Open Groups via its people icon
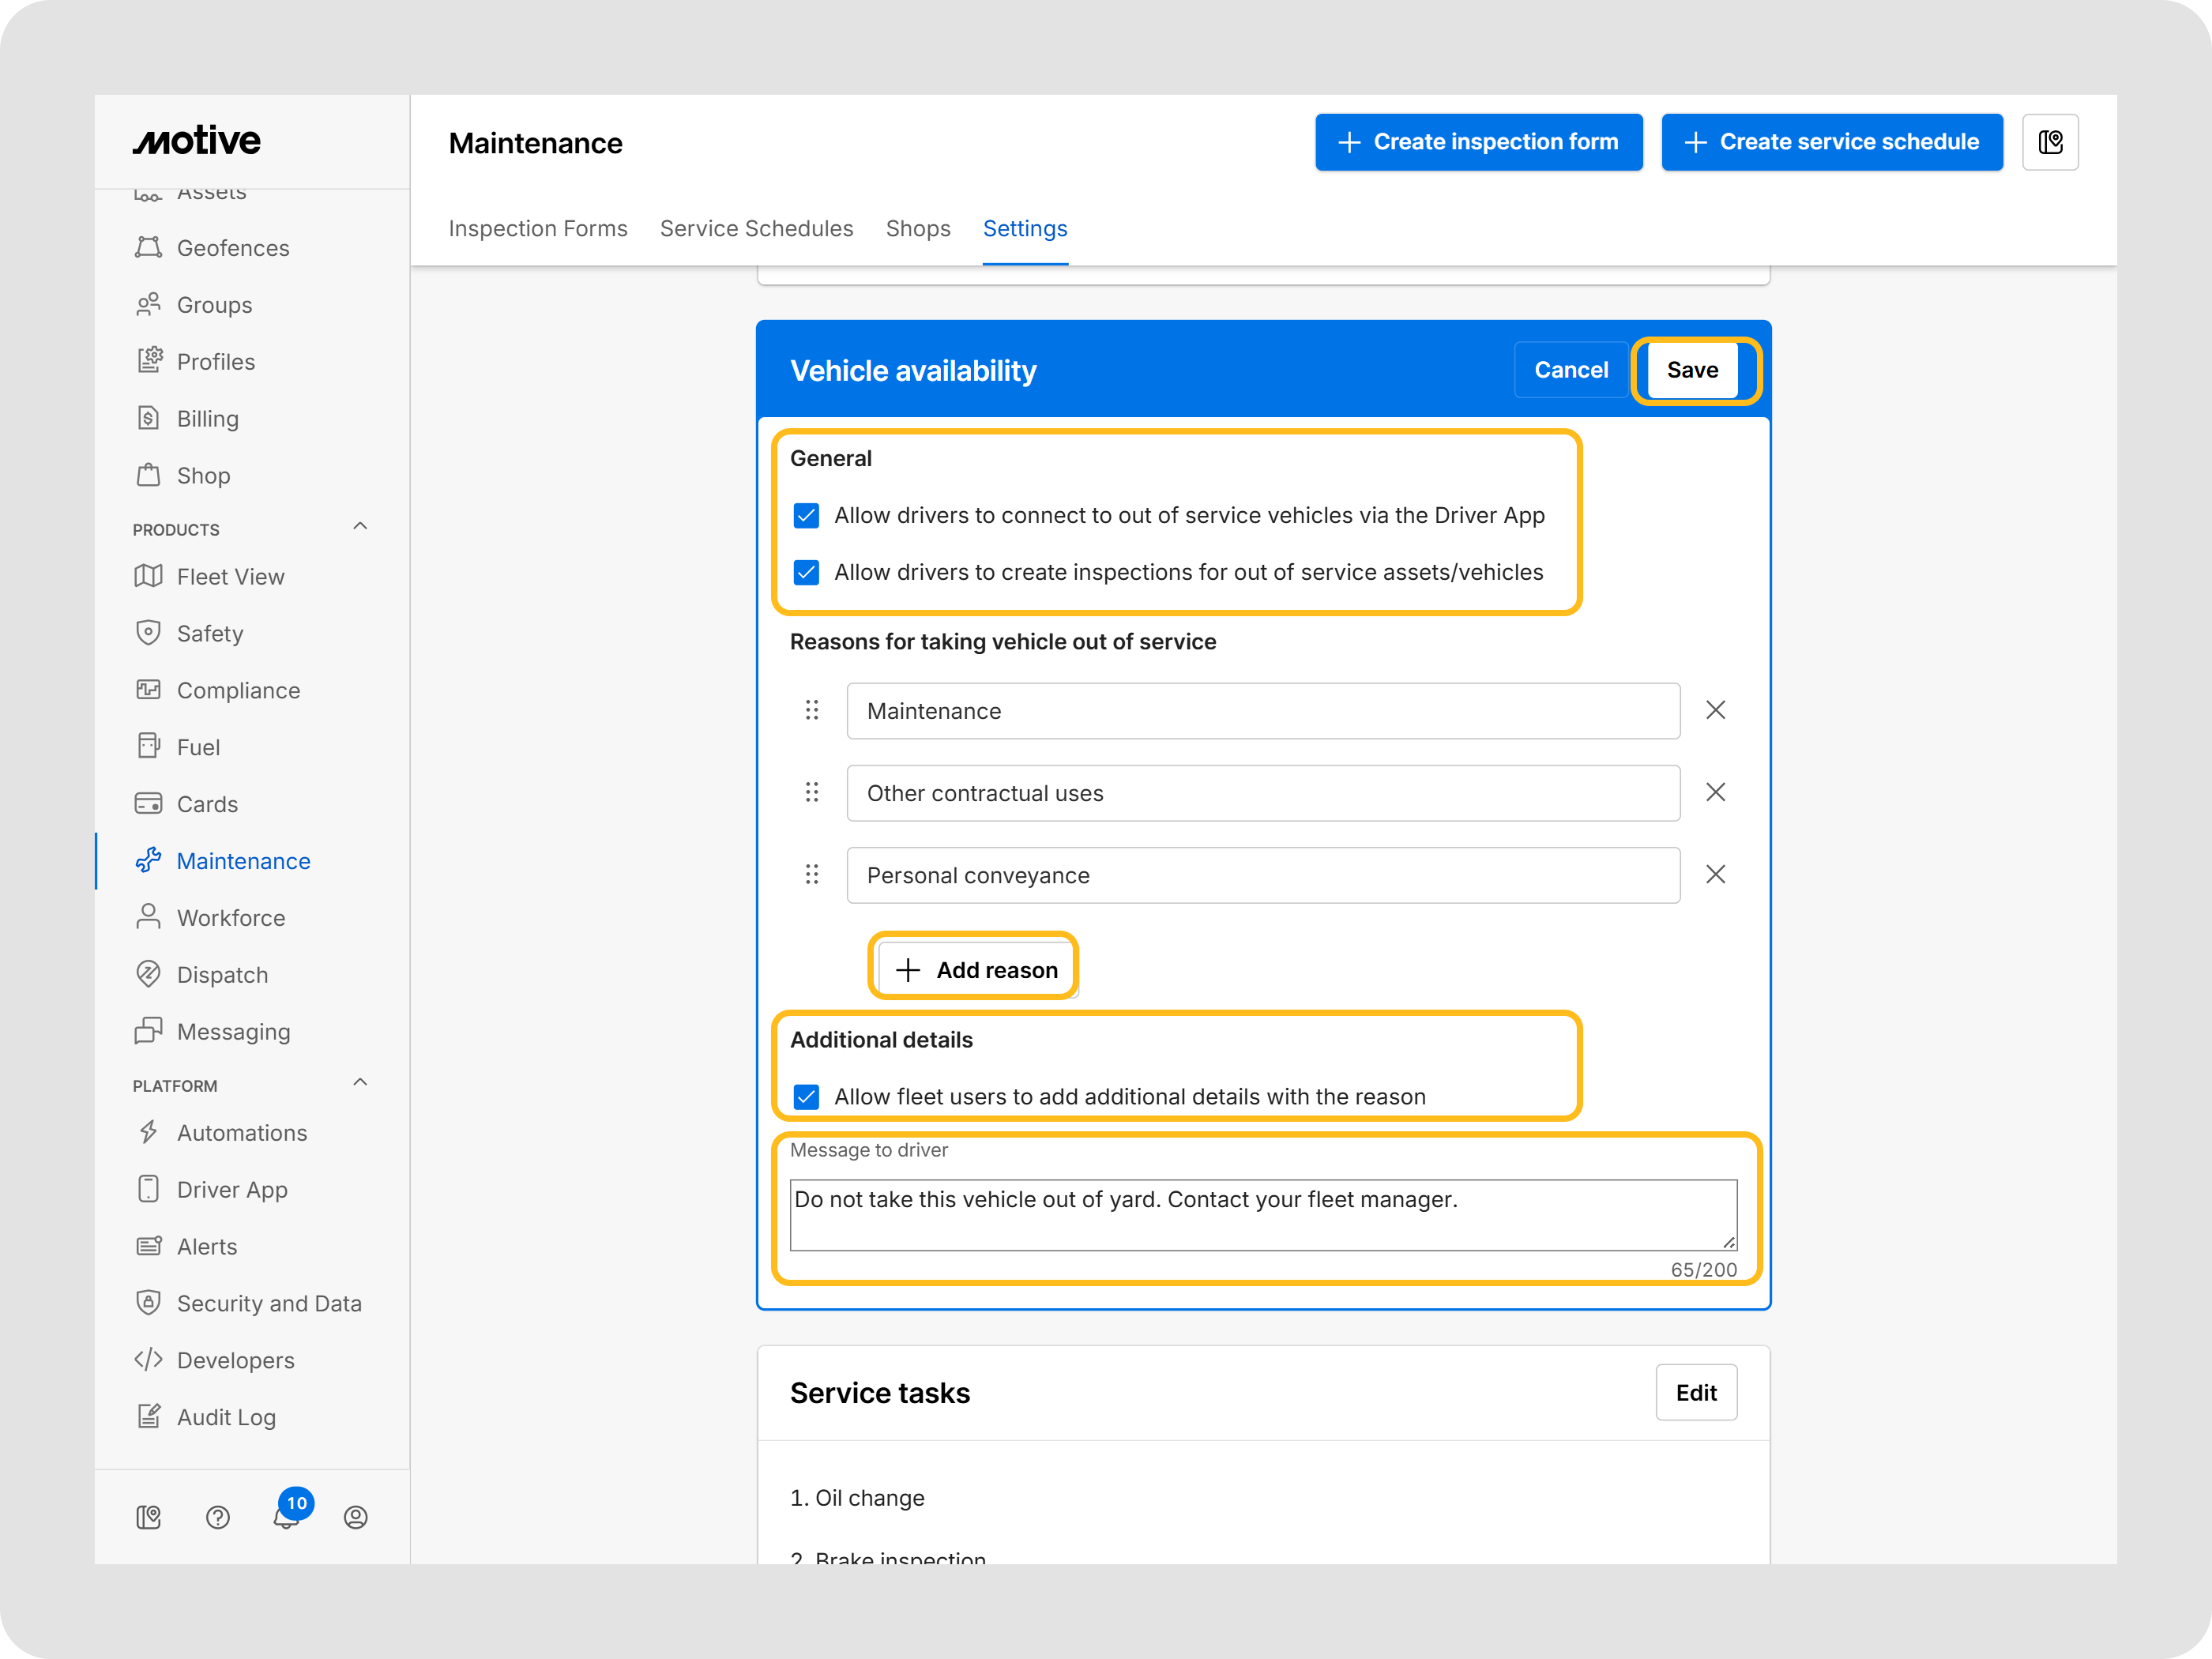Viewport: 2212px width, 1659px height. [148, 304]
